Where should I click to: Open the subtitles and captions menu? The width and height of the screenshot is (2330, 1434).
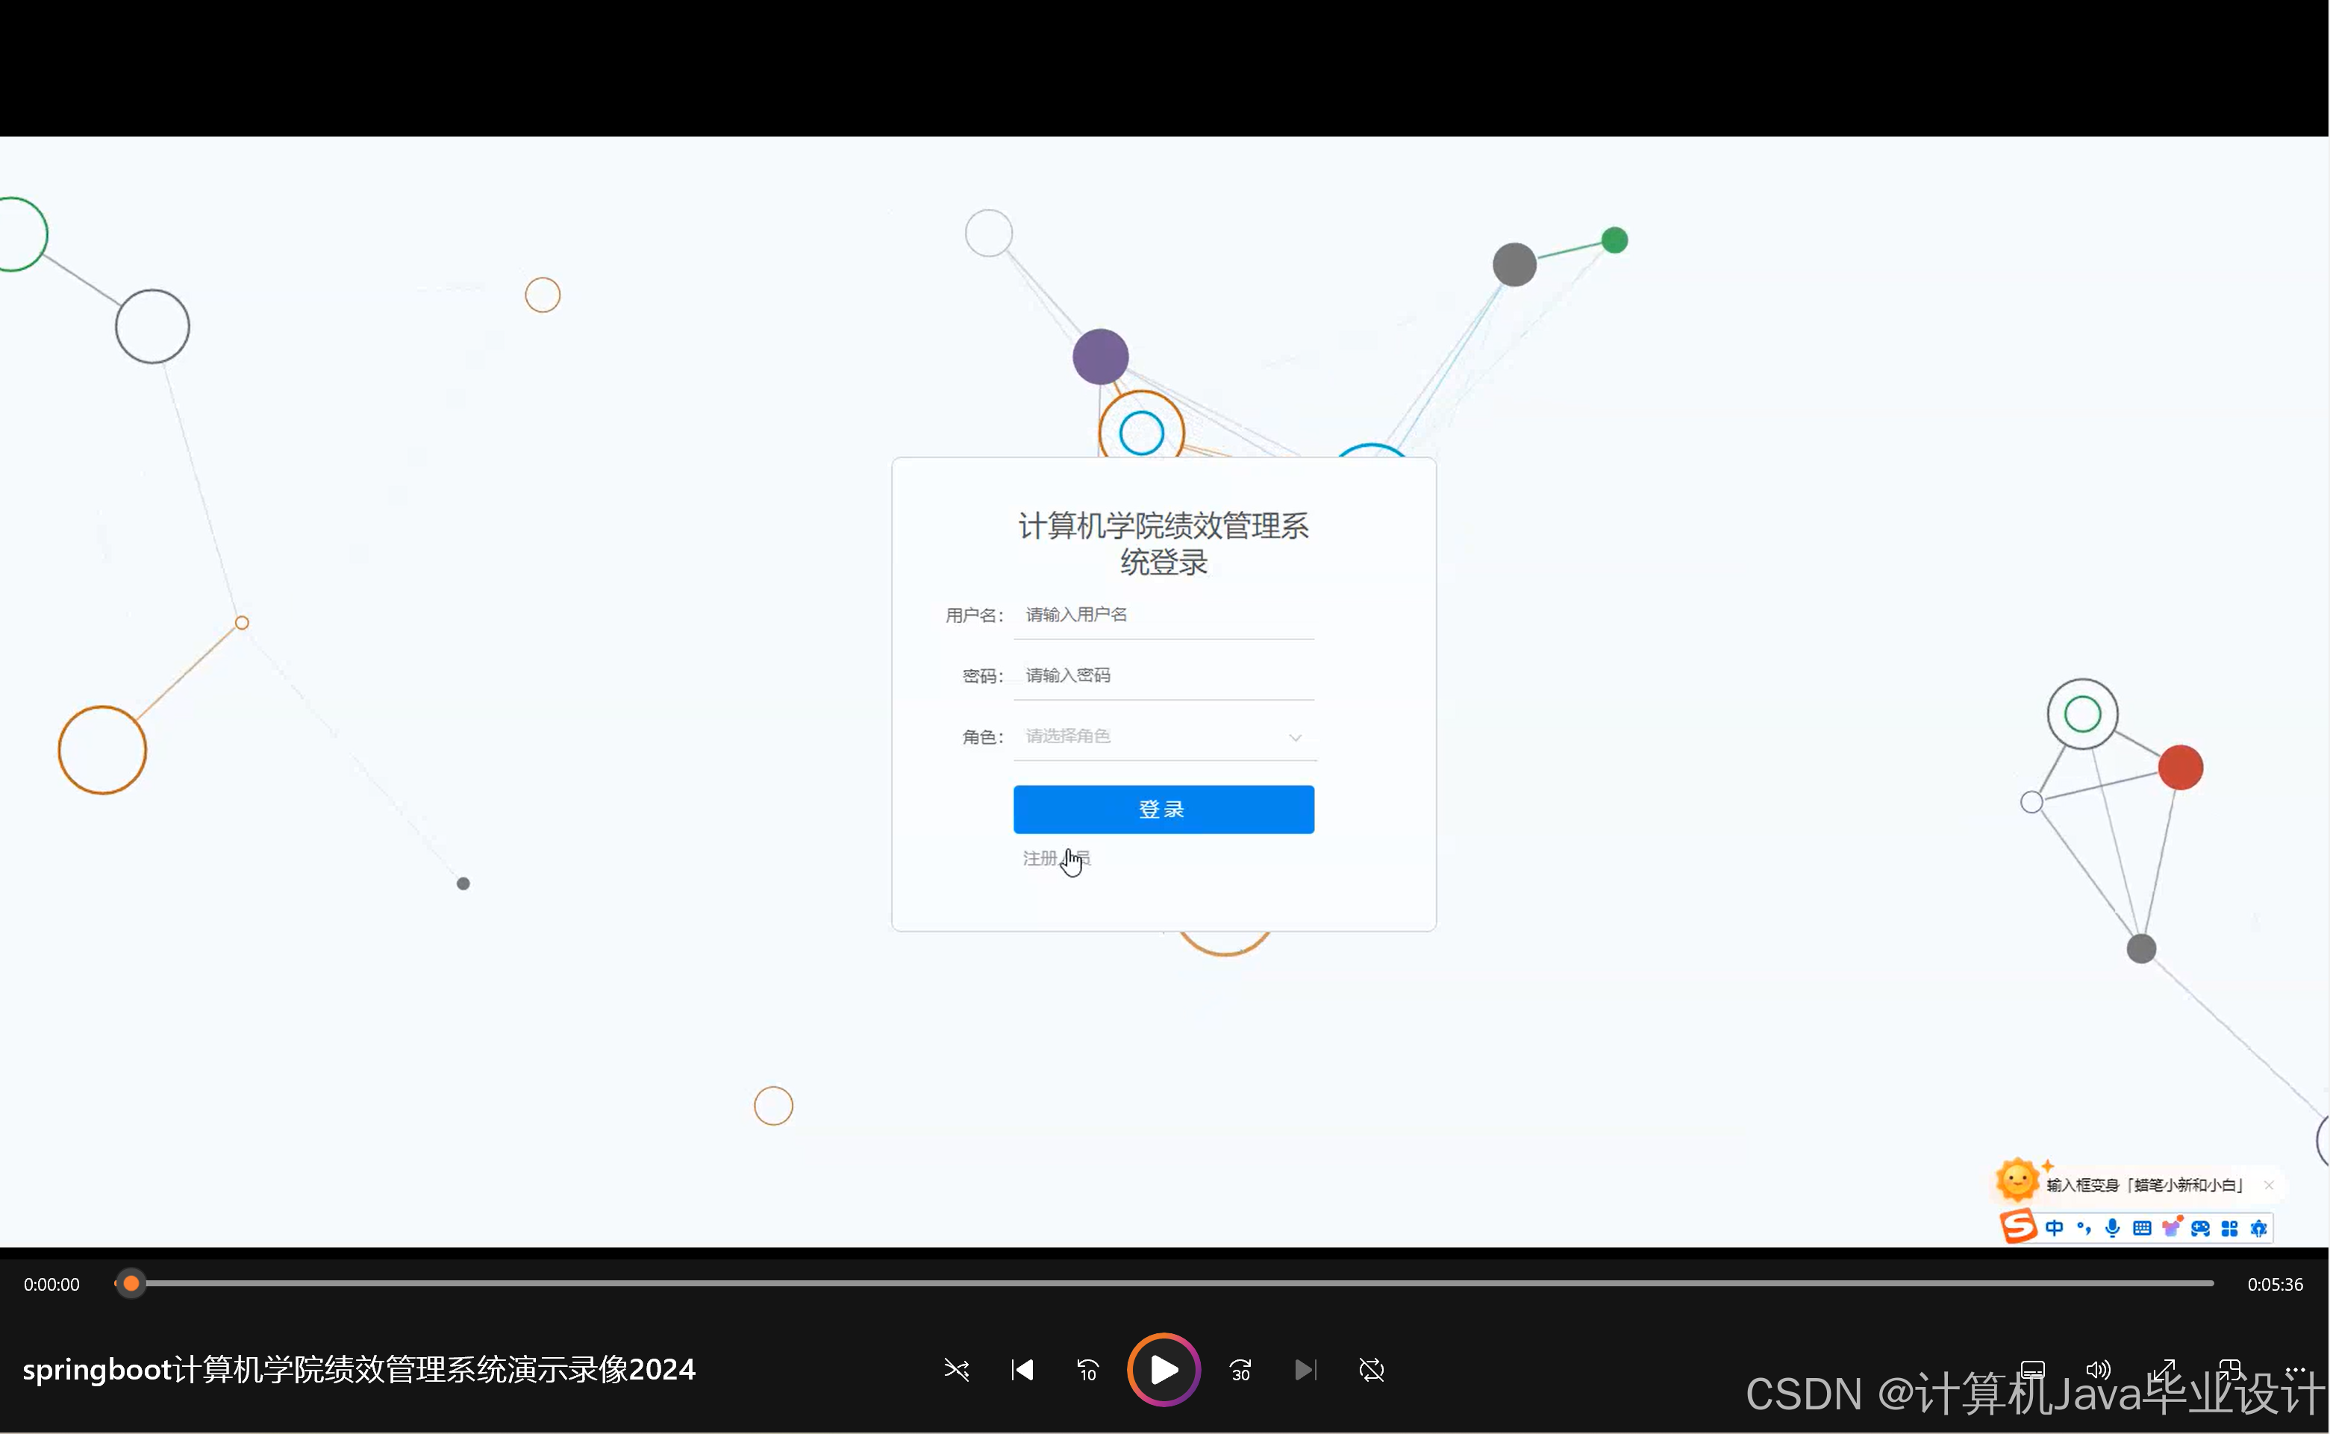2032,1370
